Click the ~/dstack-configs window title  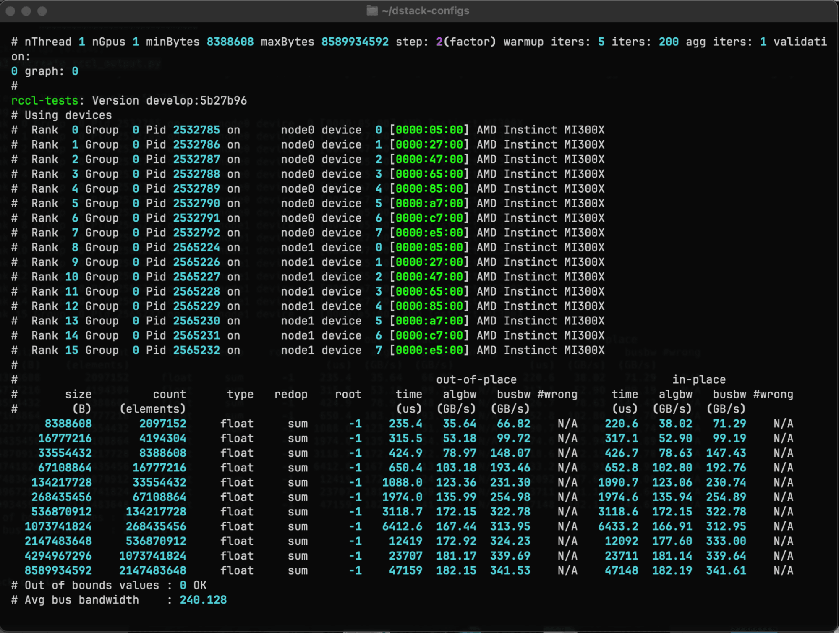point(426,11)
